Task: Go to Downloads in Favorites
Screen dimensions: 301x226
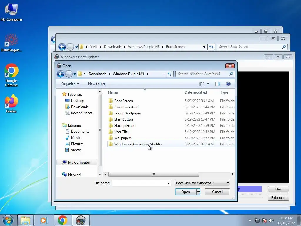Action: point(80,107)
